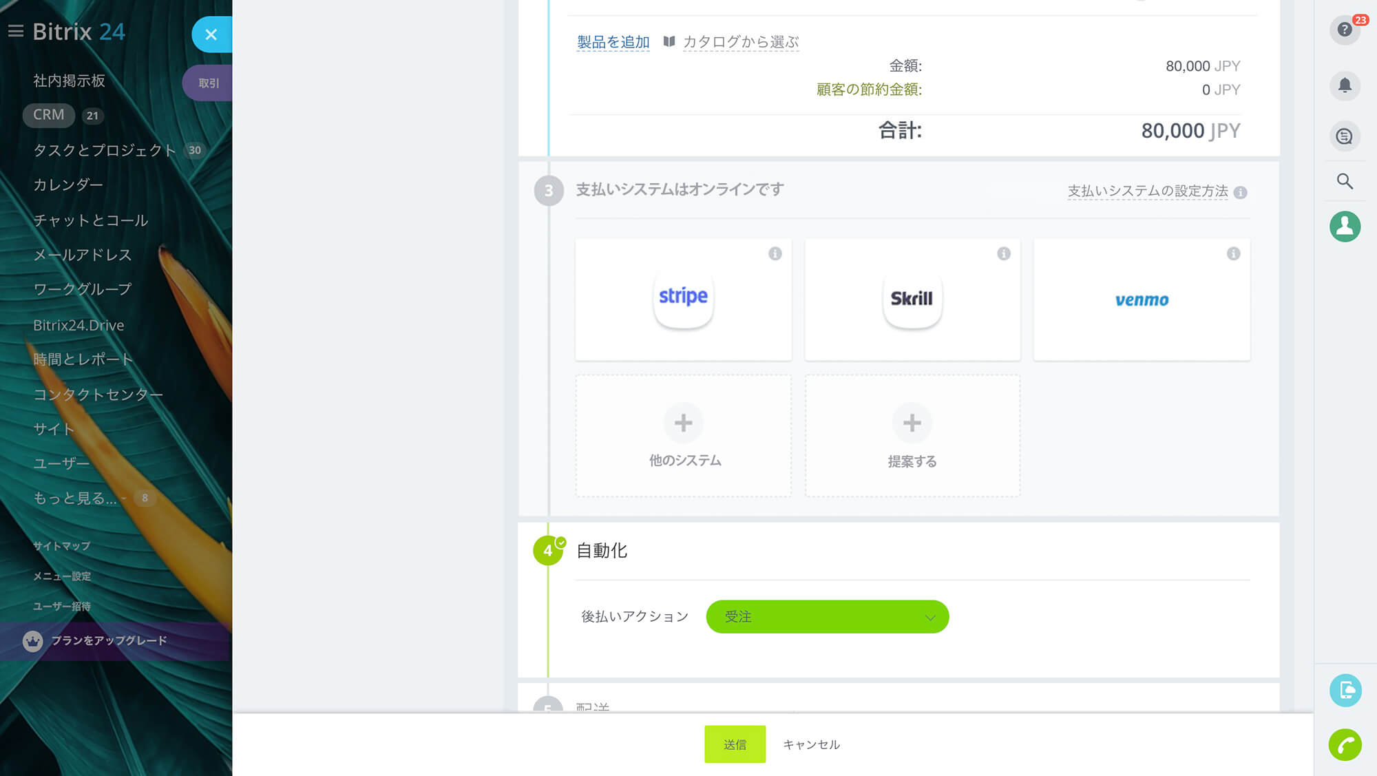Image resolution: width=1377 pixels, height=776 pixels.
Task: Close the slider with the X button
Action: (x=211, y=34)
